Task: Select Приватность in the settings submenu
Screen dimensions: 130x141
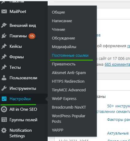Action: (x=64, y=64)
